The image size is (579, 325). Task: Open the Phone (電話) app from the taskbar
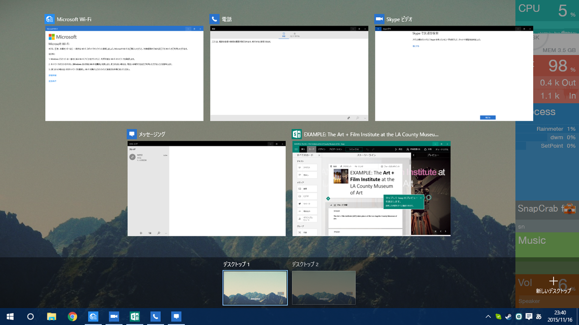(x=154, y=316)
